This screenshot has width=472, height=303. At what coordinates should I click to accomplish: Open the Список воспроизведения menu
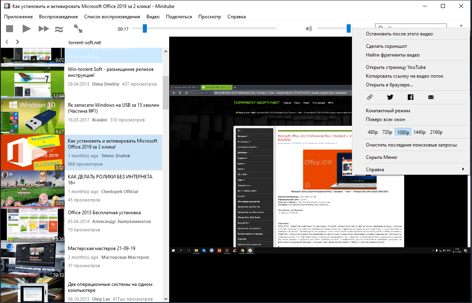point(112,17)
